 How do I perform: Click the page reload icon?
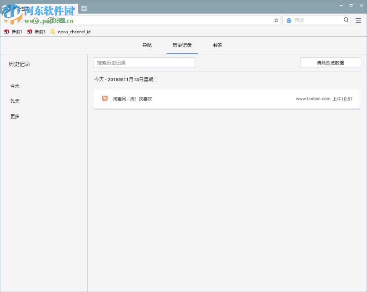click(50, 20)
